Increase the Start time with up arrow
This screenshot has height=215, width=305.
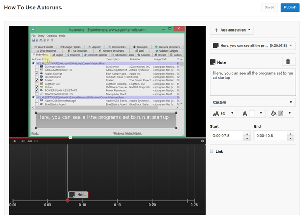point(247,134)
